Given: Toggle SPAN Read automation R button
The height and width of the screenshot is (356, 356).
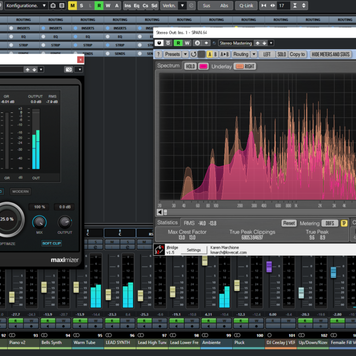Looking at the screenshot, I should (x=178, y=43).
